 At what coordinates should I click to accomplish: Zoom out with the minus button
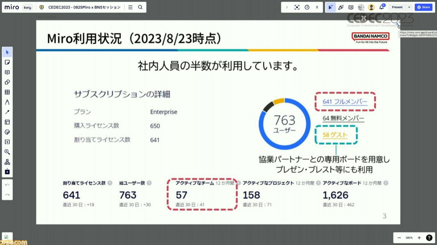(x=399, y=238)
